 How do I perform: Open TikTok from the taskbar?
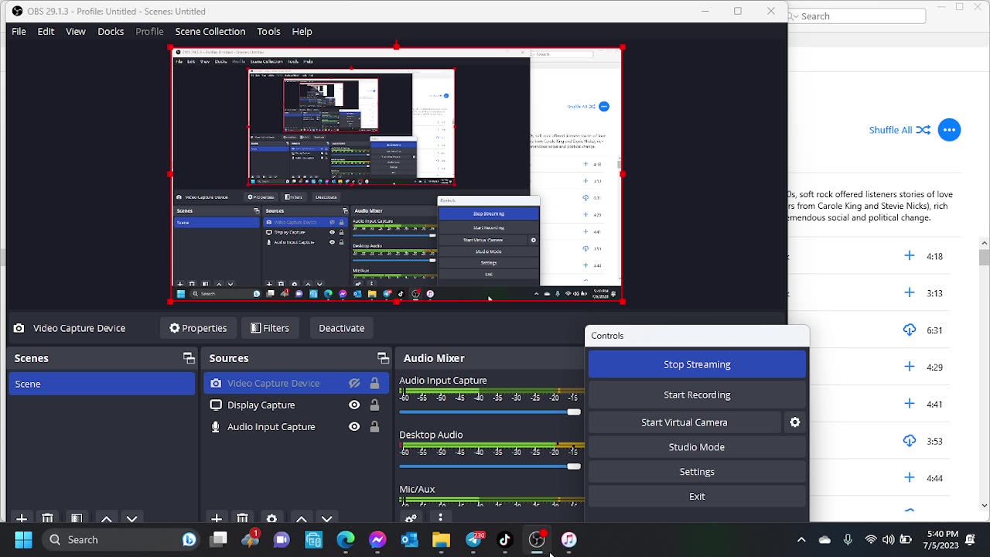(505, 540)
